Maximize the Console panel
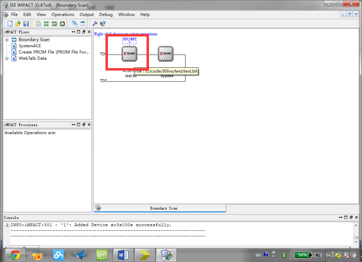362x262 pixels. pos(346,217)
